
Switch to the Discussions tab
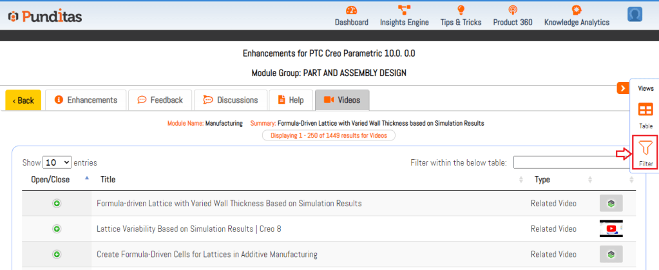pos(230,100)
